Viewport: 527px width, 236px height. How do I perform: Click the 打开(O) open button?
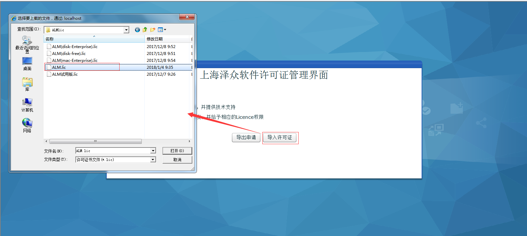(177, 151)
